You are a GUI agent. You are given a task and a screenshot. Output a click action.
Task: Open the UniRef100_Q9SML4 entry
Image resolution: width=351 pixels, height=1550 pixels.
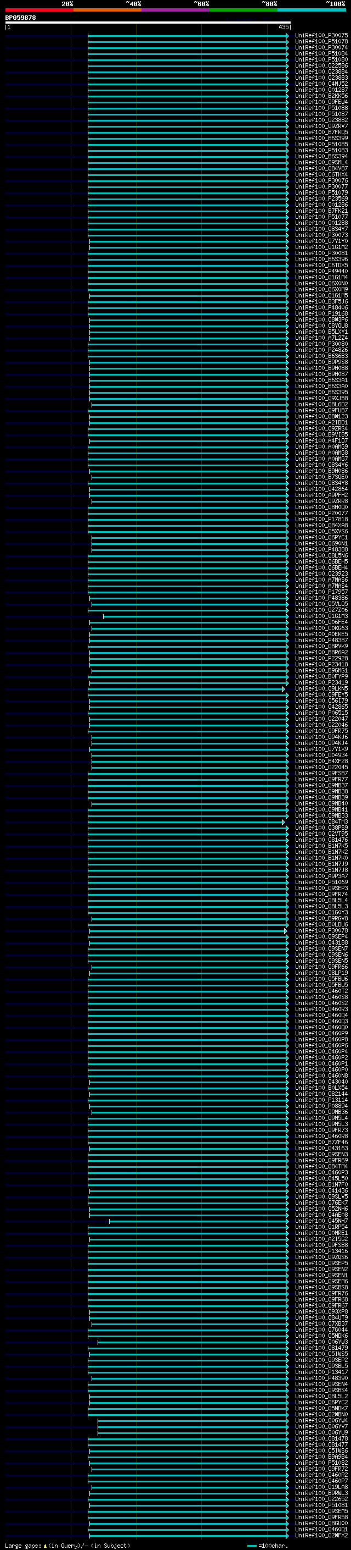point(321,162)
